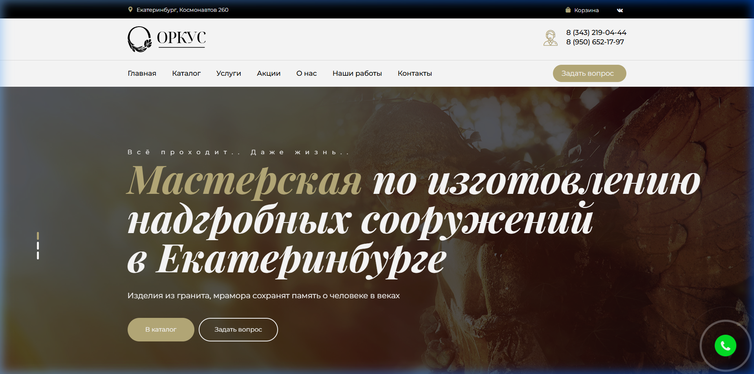Click the green phone call icon
The width and height of the screenshot is (754, 374).
tap(725, 345)
